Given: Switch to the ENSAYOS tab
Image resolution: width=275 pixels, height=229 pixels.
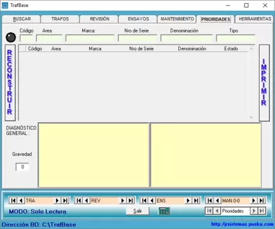Looking at the screenshot, I should (138, 19).
